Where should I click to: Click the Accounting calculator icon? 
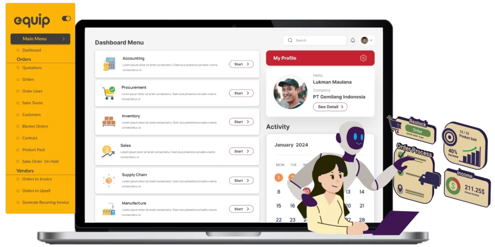click(x=109, y=64)
